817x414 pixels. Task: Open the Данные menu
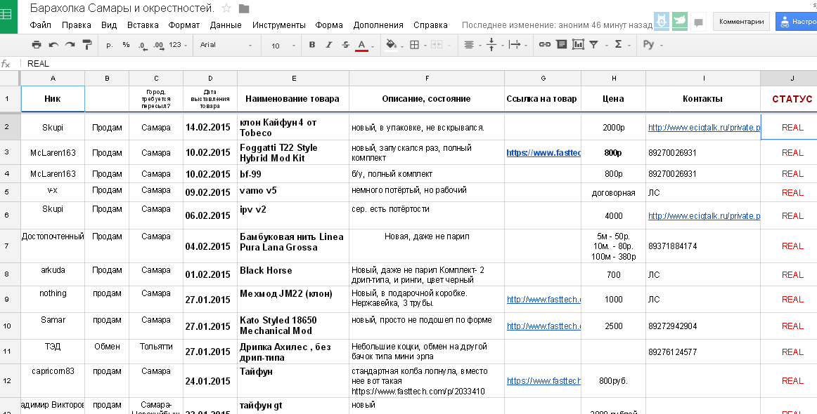pos(226,25)
